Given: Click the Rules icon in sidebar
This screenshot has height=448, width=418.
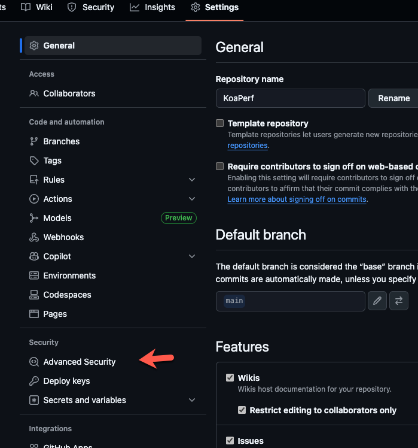Looking at the screenshot, I should 34,180.
